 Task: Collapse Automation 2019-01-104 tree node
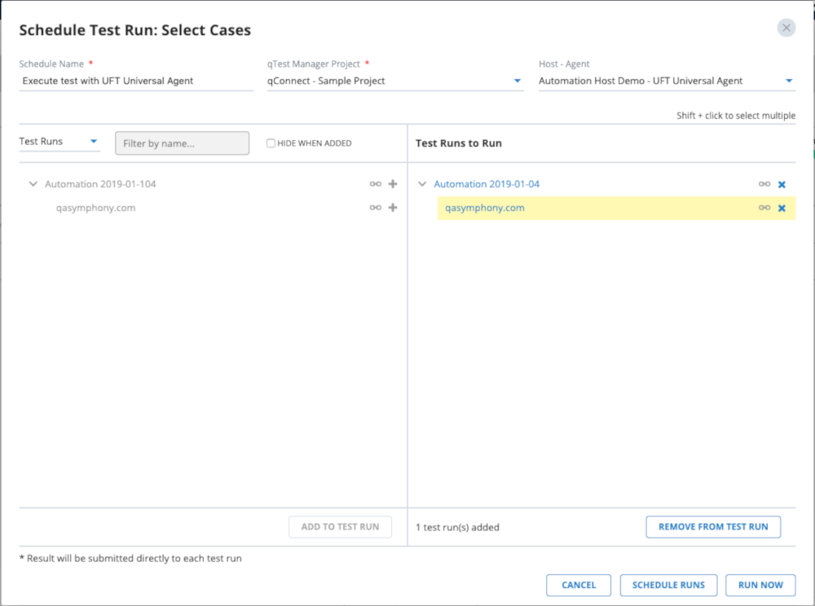coord(33,184)
